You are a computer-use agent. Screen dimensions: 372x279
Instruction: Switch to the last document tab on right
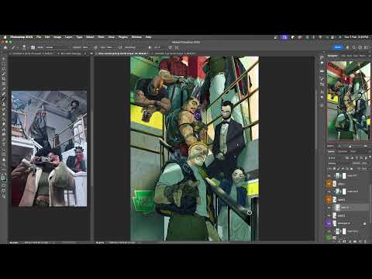coord(175,53)
